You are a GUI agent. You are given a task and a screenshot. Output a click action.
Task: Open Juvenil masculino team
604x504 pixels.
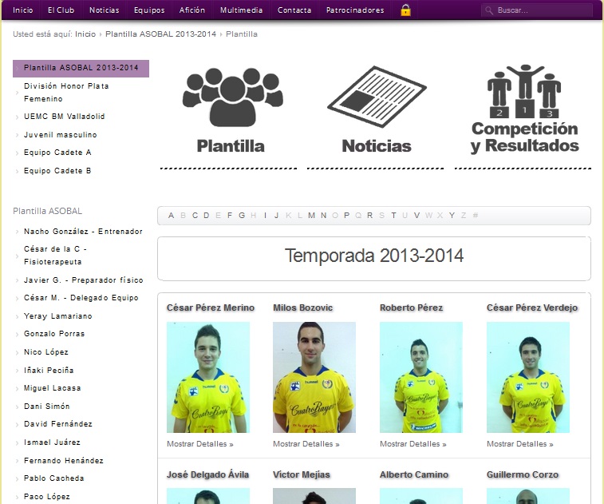pyautogui.click(x=60, y=134)
